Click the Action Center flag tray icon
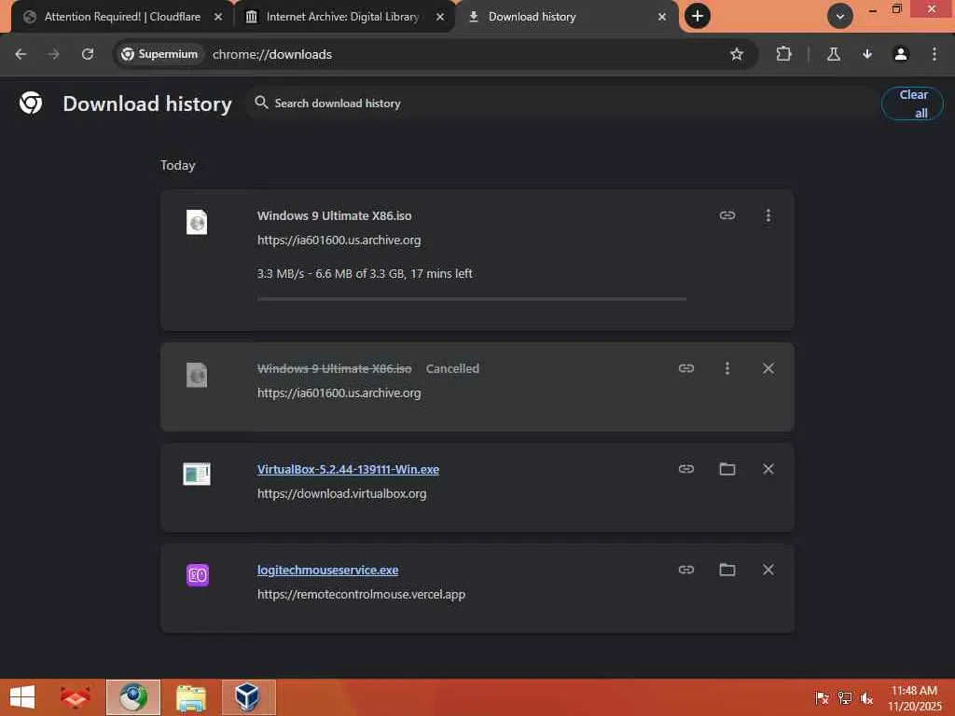 [x=822, y=698]
